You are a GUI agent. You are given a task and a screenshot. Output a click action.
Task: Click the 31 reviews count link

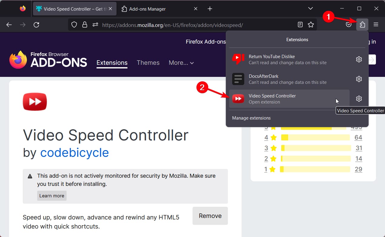click(359, 148)
